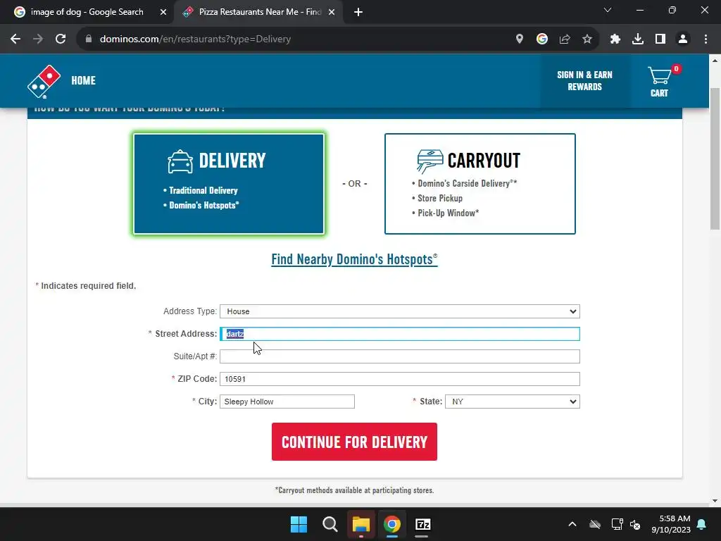Go to HOME in Domino's header
The height and width of the screenshot is (541, 721).
(x=83, y=80)
